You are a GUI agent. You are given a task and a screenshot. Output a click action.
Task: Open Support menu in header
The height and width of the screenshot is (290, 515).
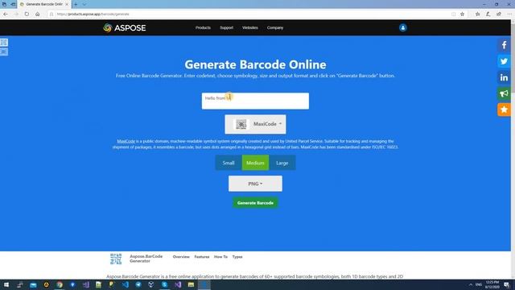[226, 27]
